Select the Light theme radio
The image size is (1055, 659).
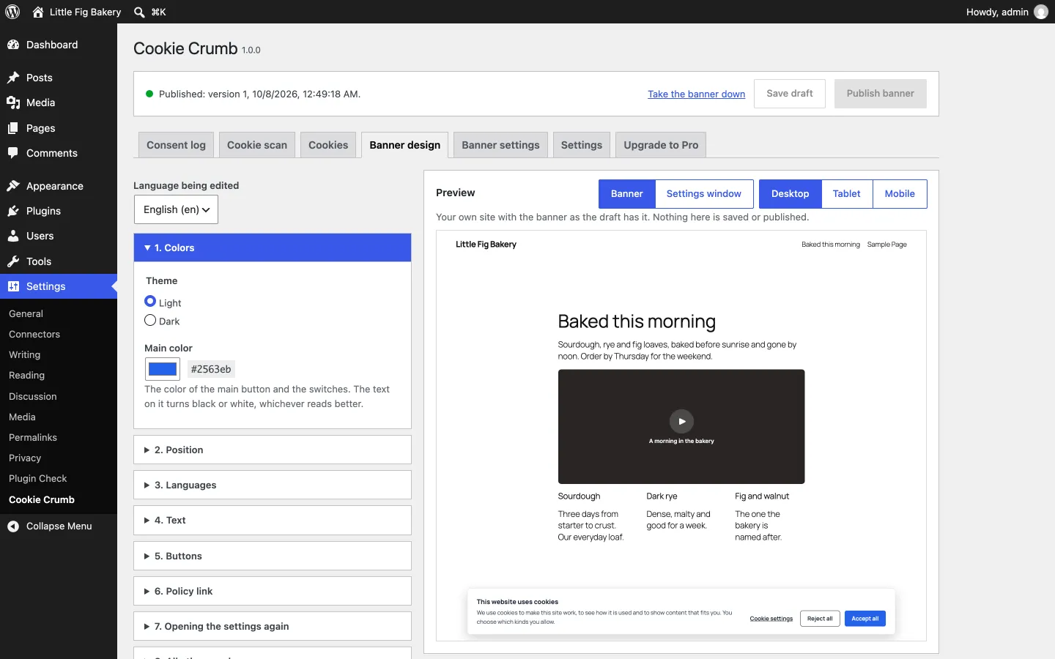coord(150,301)
